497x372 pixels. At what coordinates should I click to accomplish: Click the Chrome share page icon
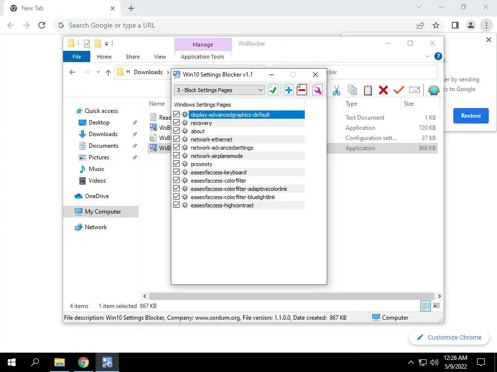[x=420, y=25]
